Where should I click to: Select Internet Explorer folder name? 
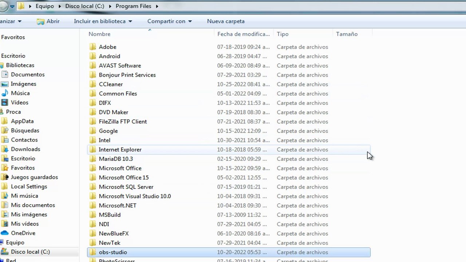pos(120,150)
